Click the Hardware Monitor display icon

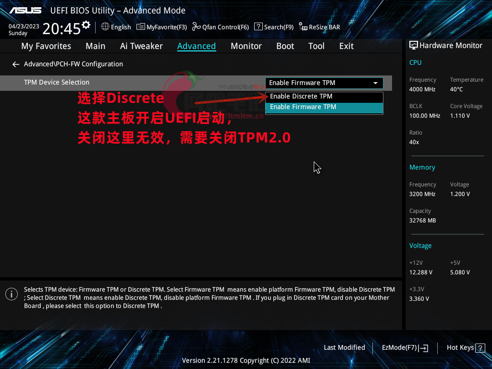pos(414,45)
